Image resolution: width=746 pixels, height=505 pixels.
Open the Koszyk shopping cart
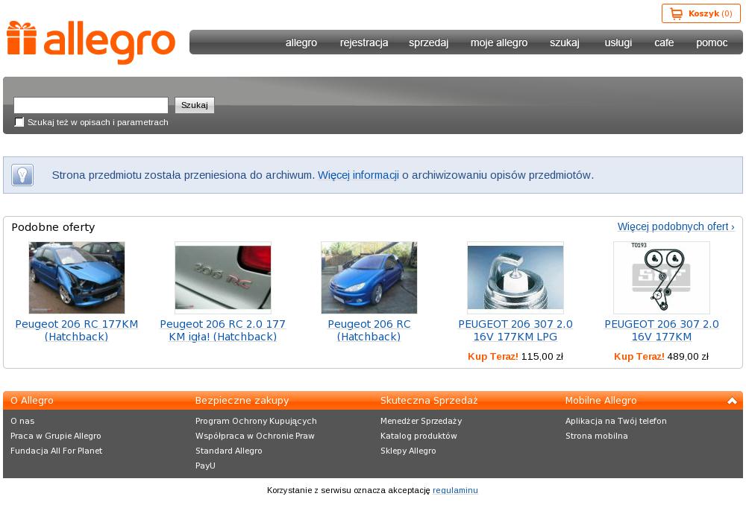[x=700, y=13]
